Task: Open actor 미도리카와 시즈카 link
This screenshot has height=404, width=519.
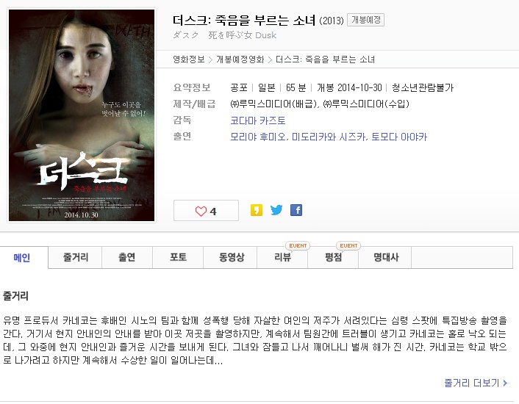Action: click(329, 137)
